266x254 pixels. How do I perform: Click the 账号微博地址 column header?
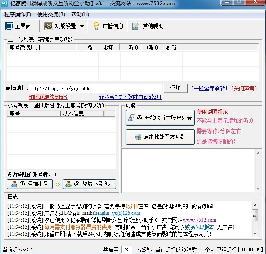click(41, 47)
